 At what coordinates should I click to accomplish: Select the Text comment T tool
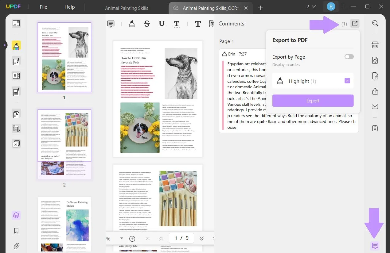(x=198, y=24)
